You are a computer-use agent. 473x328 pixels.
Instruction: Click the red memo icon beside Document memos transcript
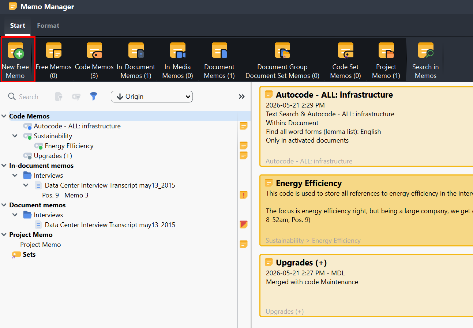244,225
